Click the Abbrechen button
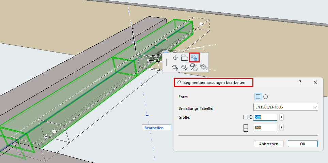 point(269,144)
